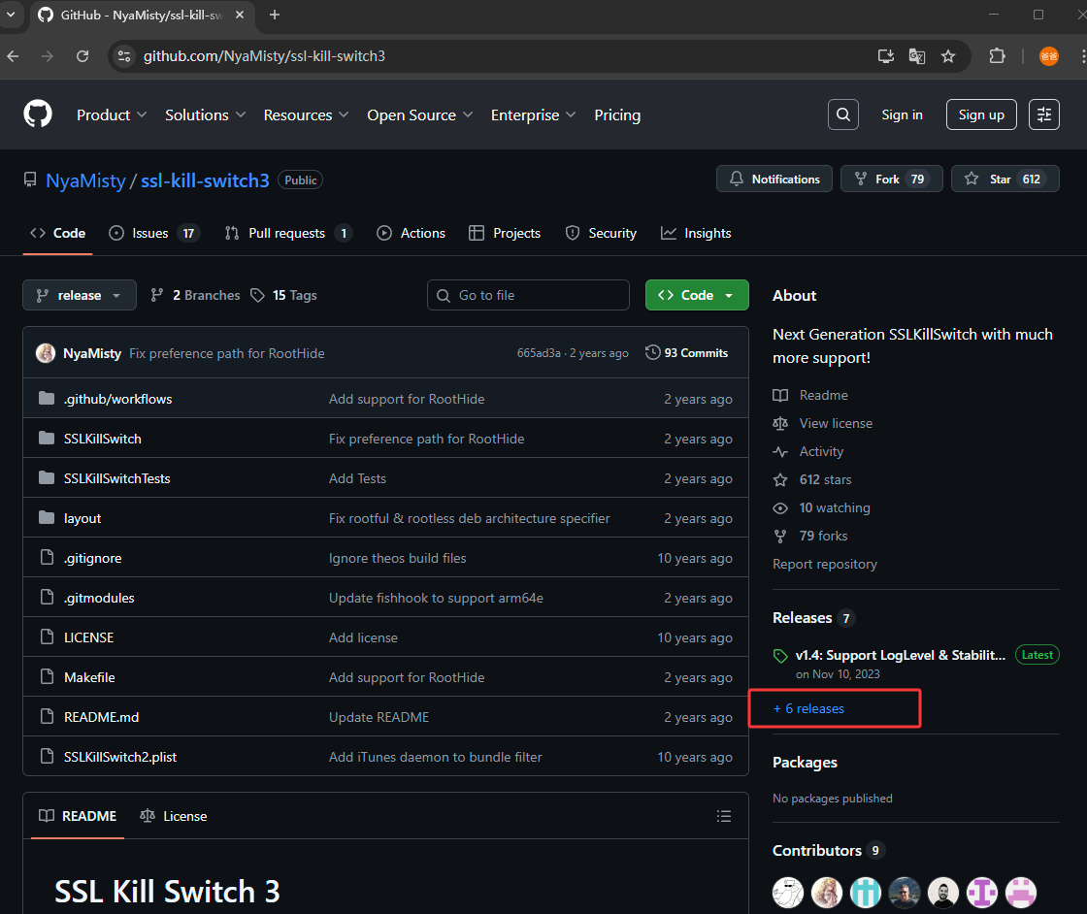
Task: Close the GitHub browser tab
Action: (x=240, y=15)
